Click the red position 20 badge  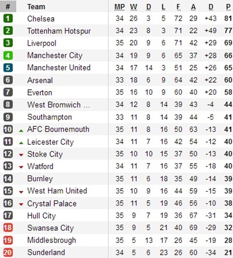coord(8,252)
